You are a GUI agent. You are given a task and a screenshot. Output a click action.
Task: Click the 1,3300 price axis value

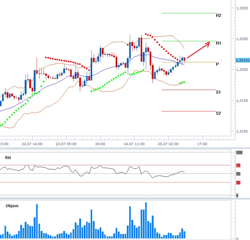coord(242,8)
